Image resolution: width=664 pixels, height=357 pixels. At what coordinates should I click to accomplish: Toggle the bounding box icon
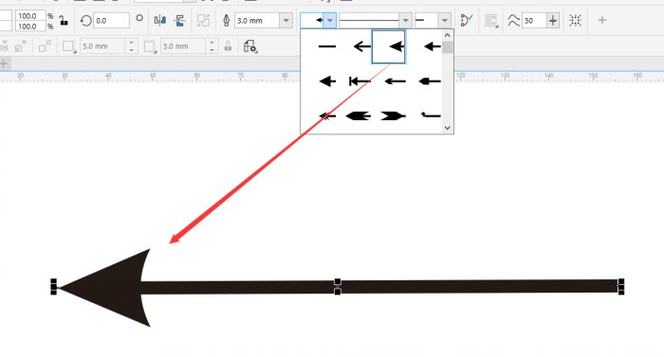(575, 20)
